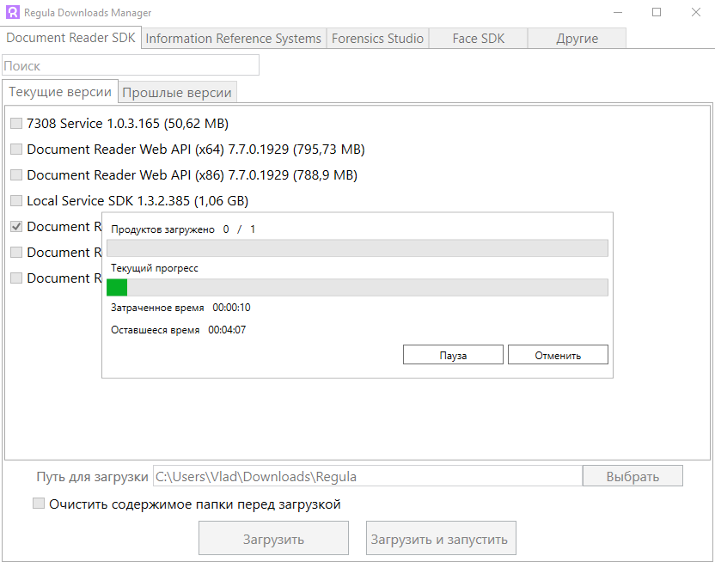Click the remaining time value 00:04:07
The width and height of the screenshot is (715, 562).
tap(227, 329)
